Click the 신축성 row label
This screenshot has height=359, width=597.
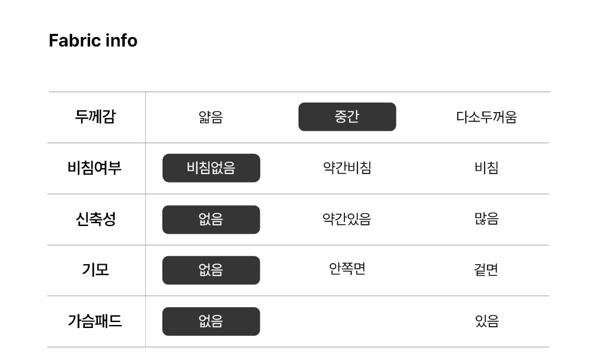[x=96, y=219]
